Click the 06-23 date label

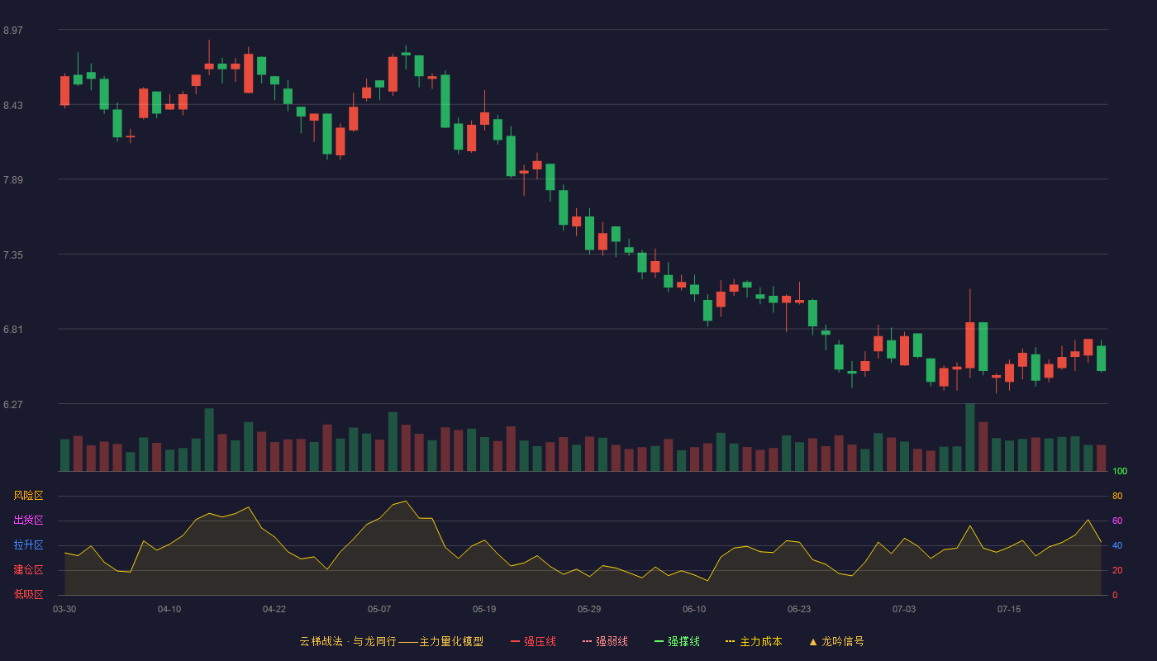click(799, 609)
